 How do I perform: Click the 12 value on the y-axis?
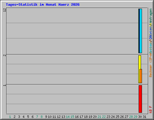pos(5,10)
